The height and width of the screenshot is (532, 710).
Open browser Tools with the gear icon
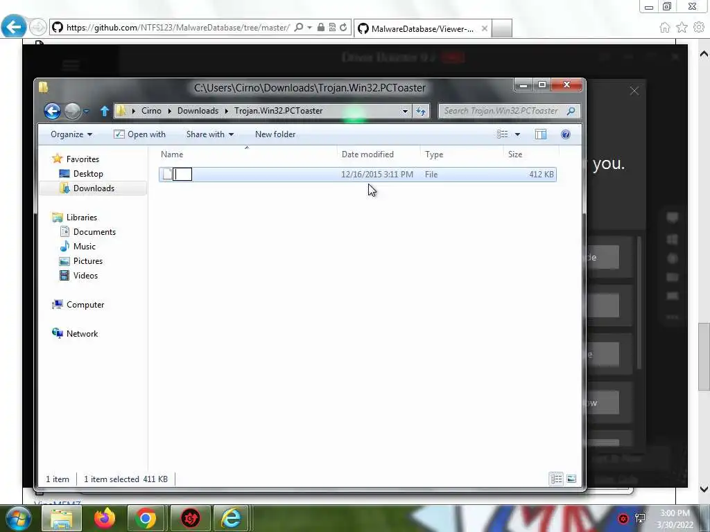(x=699, y=28)
